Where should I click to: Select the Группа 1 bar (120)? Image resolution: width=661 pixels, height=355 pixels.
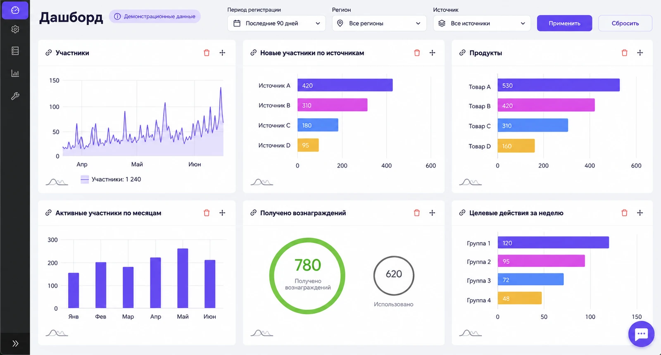553,243
